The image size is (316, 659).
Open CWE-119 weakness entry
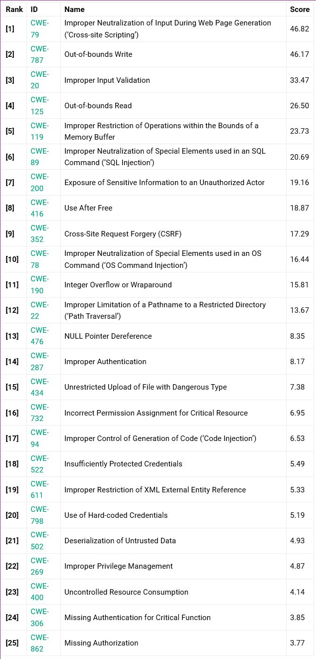[x=39, y=131]
